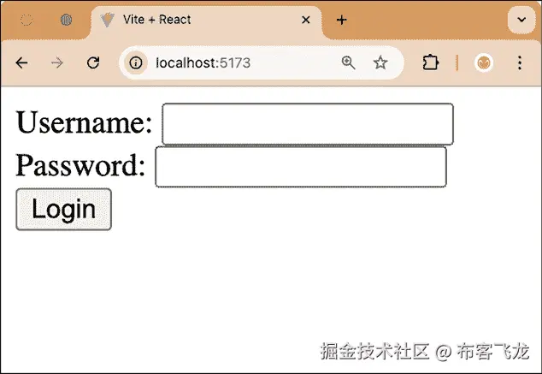Viewport: 542px width, 374px height.
Task: Click into the Username input field
Action: [308, 123]
